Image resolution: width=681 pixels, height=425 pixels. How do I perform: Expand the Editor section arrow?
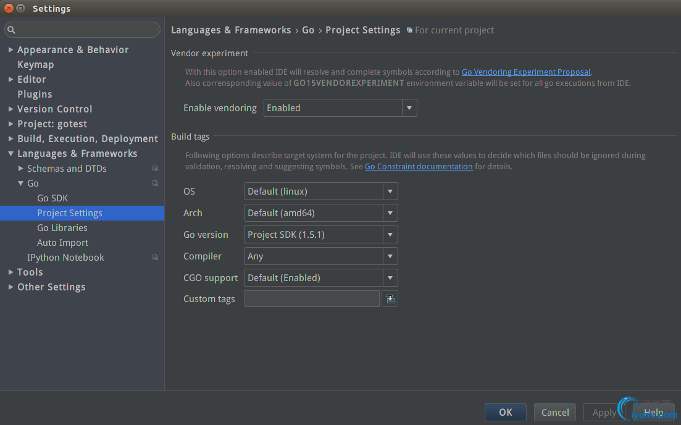pos(11,80)
